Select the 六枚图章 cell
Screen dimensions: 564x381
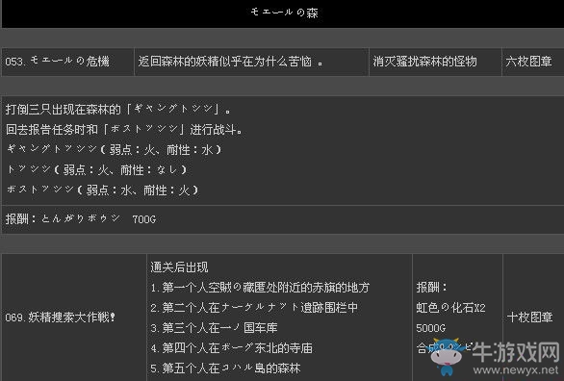point(533,62)
